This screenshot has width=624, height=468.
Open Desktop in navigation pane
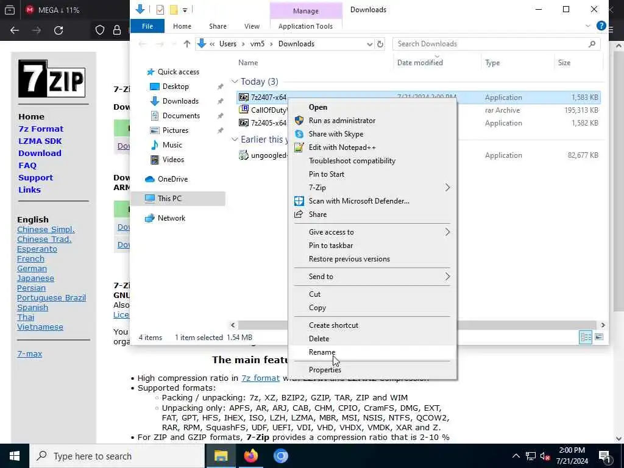175,87
